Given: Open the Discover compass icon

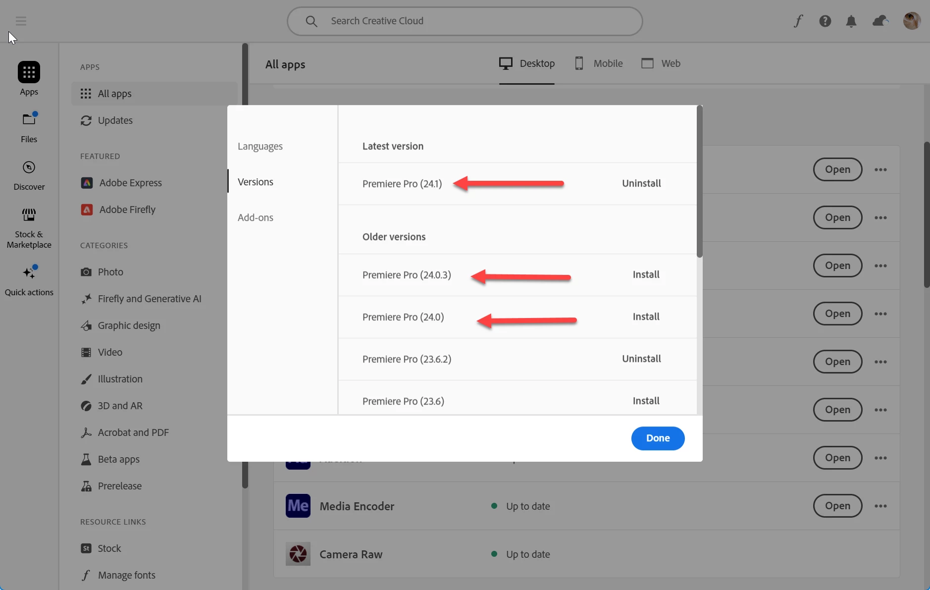Looking at the screenshot, I should tap(29, 167).
